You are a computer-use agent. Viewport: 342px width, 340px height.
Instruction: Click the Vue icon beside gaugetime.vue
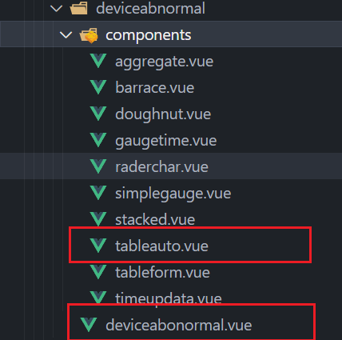click(98, 140)
